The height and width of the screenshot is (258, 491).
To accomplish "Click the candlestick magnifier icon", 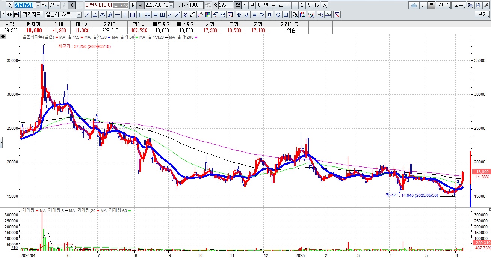I will (302, 15).
